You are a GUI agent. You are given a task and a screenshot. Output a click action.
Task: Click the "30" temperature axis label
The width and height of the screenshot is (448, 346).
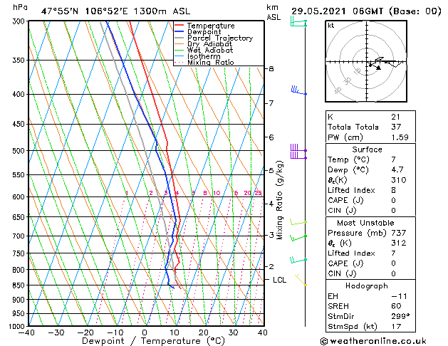[x=233, y=332]
